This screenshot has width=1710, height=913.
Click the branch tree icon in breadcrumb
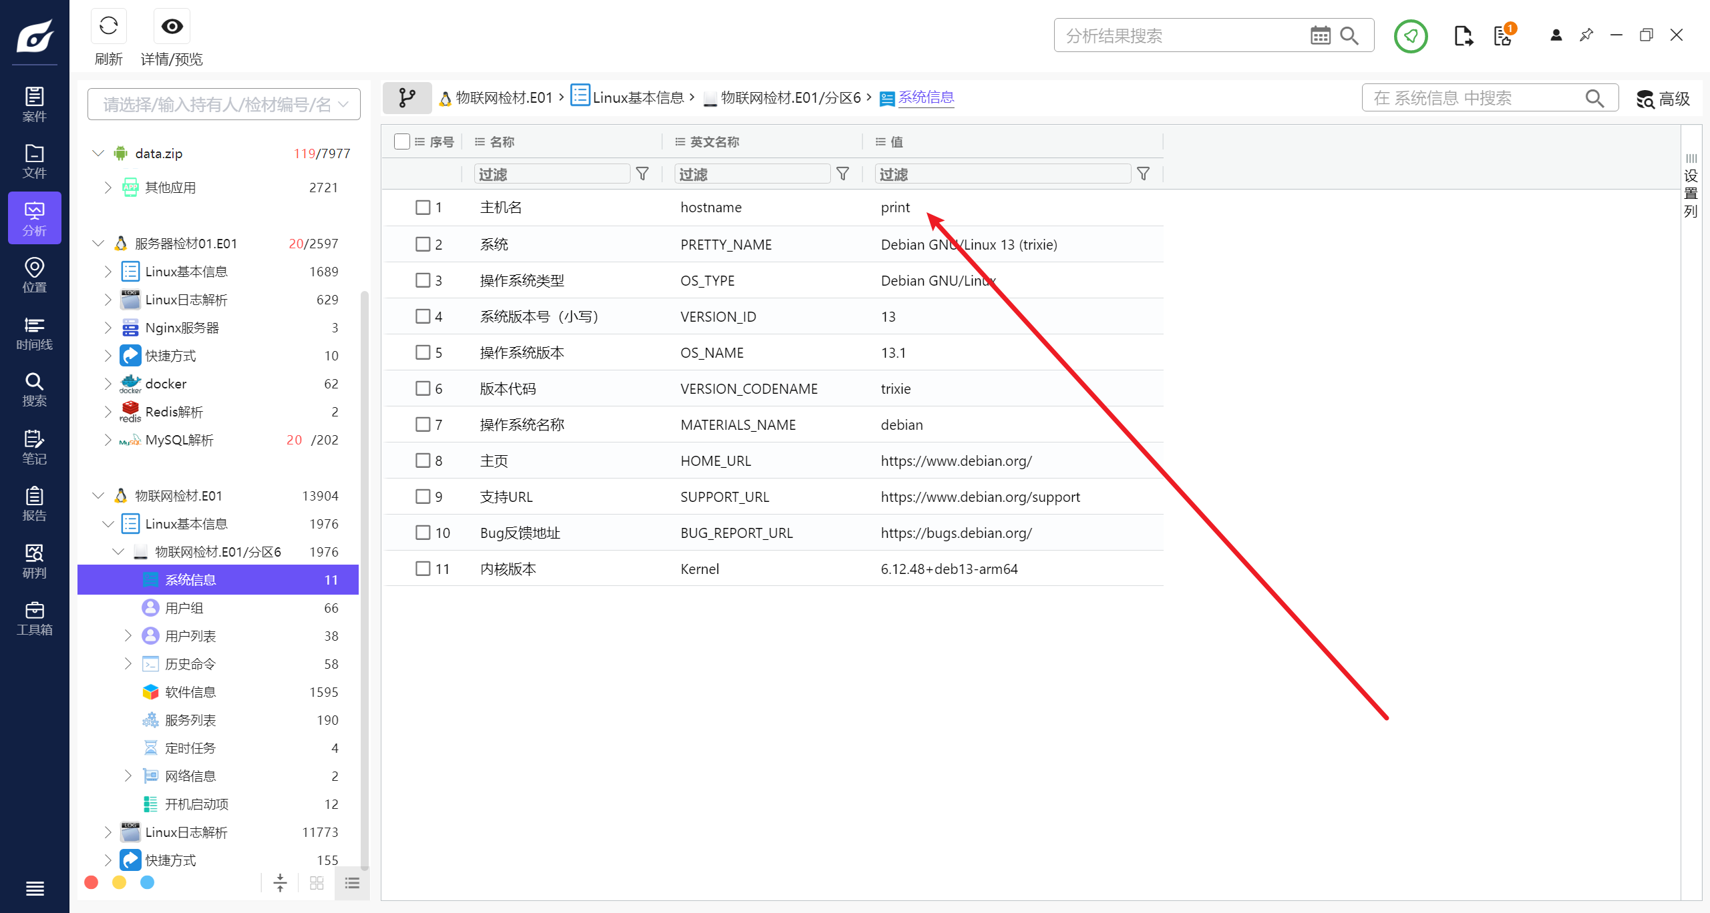click(x=407, y=98)
